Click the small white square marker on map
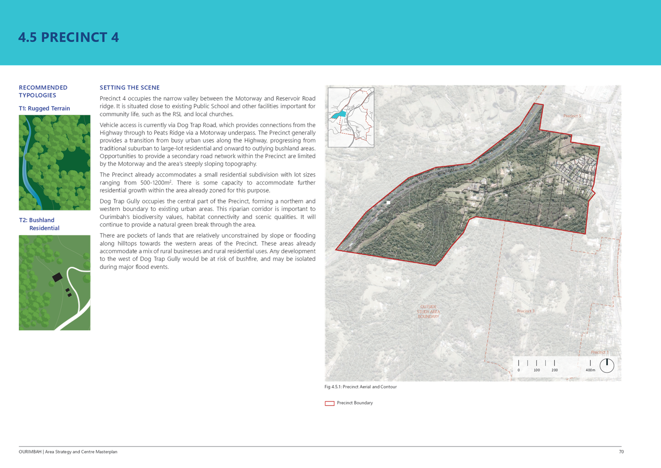This screenshot has height=468, width=661. point(388,202)
